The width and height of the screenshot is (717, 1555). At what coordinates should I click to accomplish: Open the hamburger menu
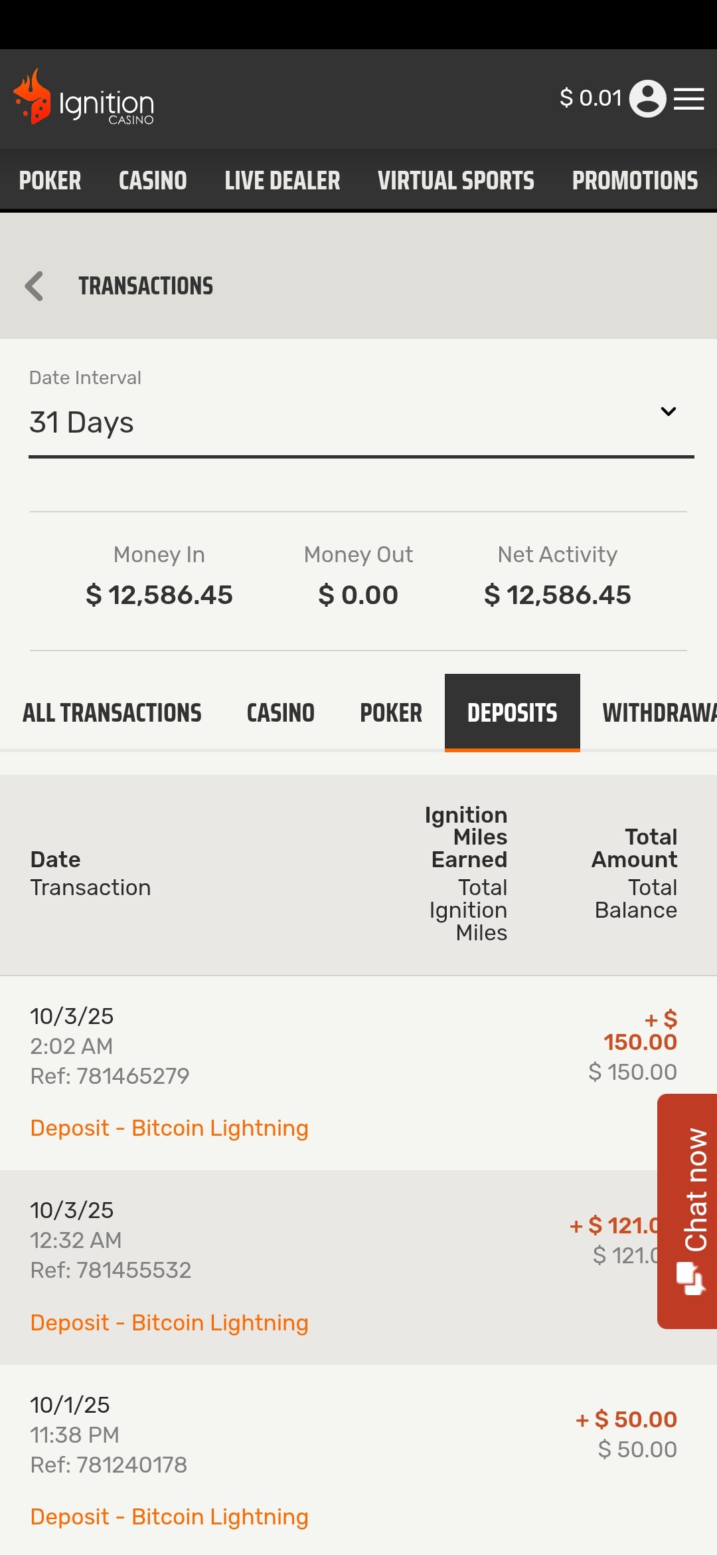point(689,99)
